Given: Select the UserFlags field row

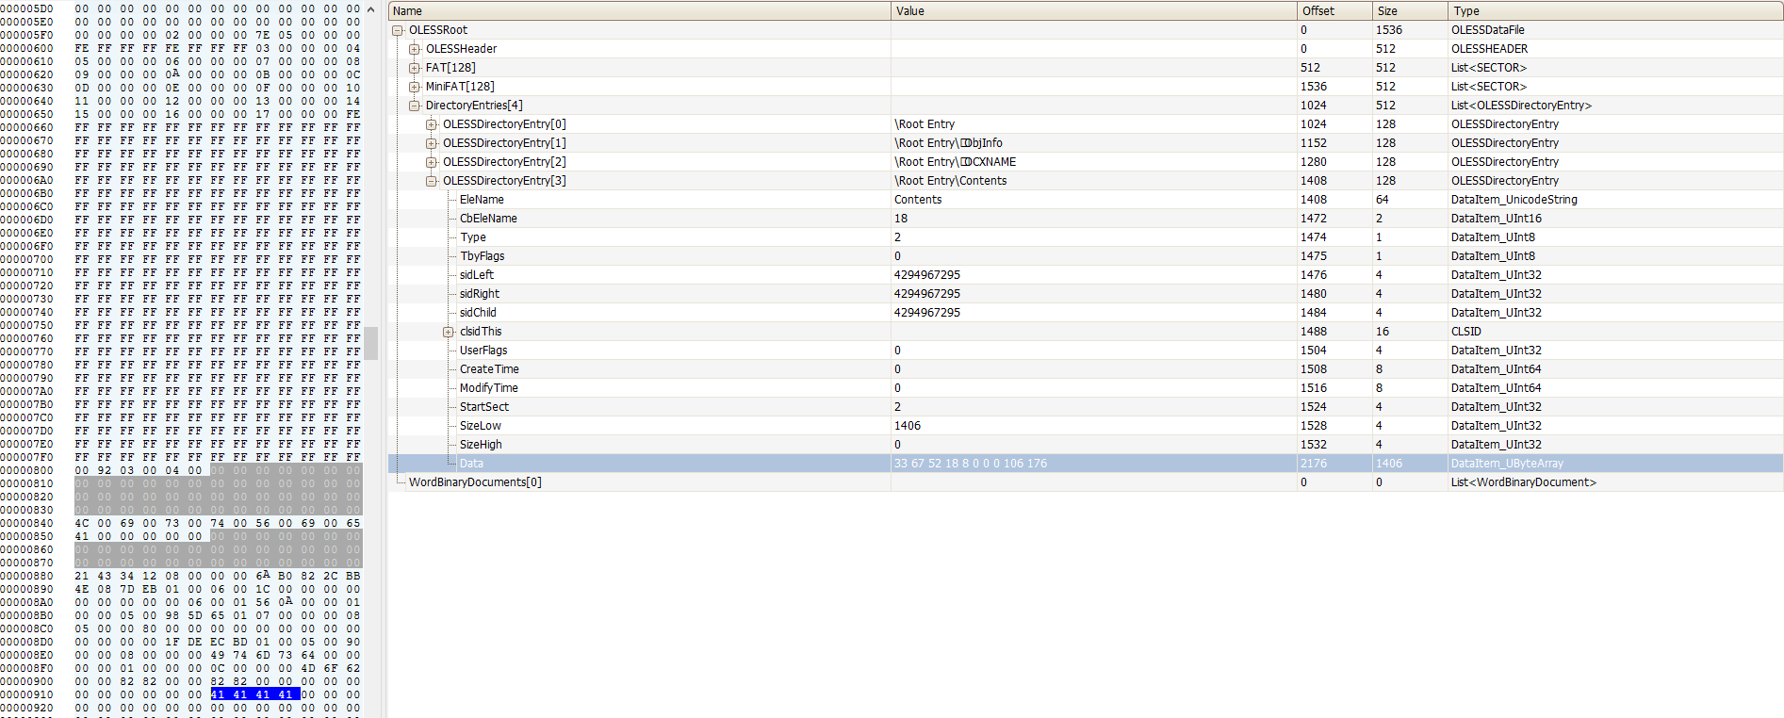Looking at the screenshot, I should [x=1086, y=351].
